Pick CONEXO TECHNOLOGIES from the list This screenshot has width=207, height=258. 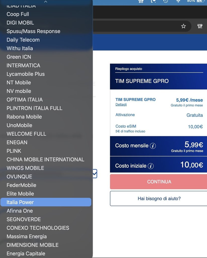coord(38,228)
